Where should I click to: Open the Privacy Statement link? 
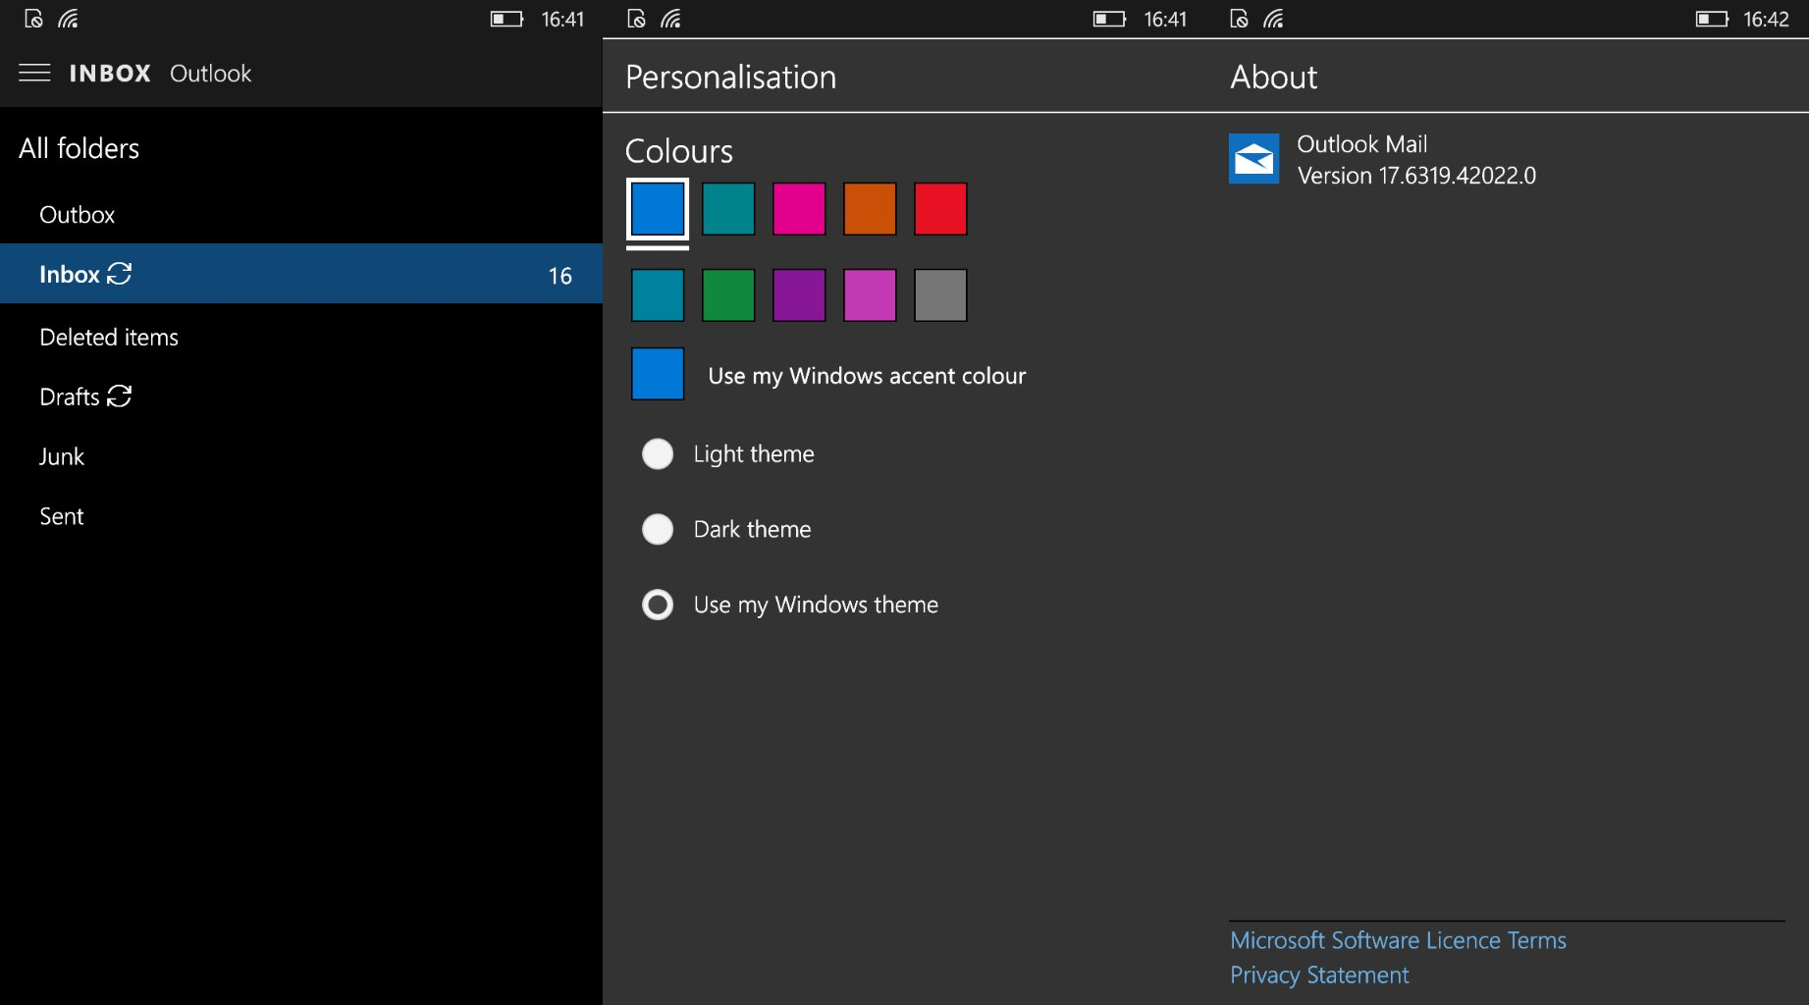(1319, 976)
